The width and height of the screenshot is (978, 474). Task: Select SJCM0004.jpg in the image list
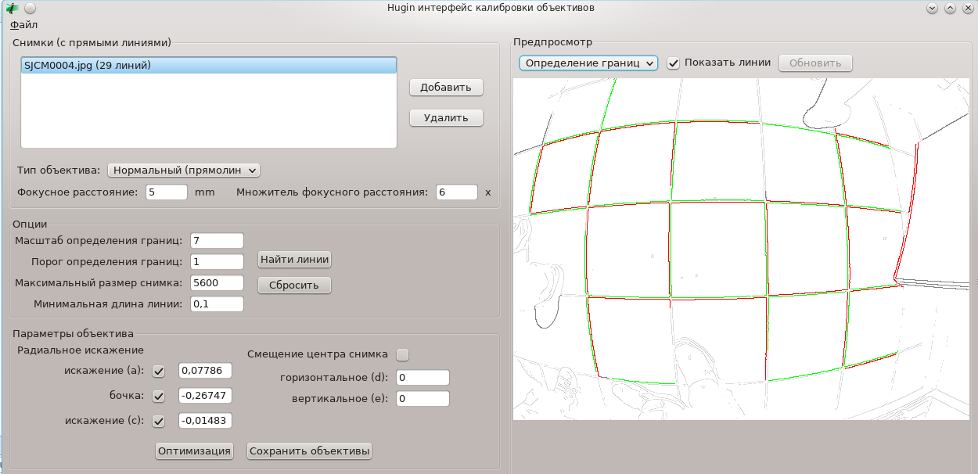(x=88, y=66)
